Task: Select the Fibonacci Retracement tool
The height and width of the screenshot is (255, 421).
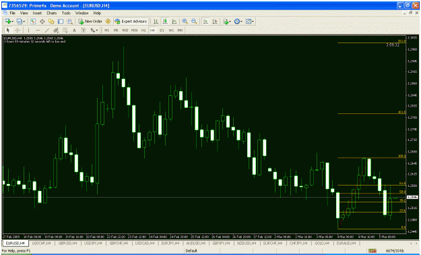Action: 65,30
